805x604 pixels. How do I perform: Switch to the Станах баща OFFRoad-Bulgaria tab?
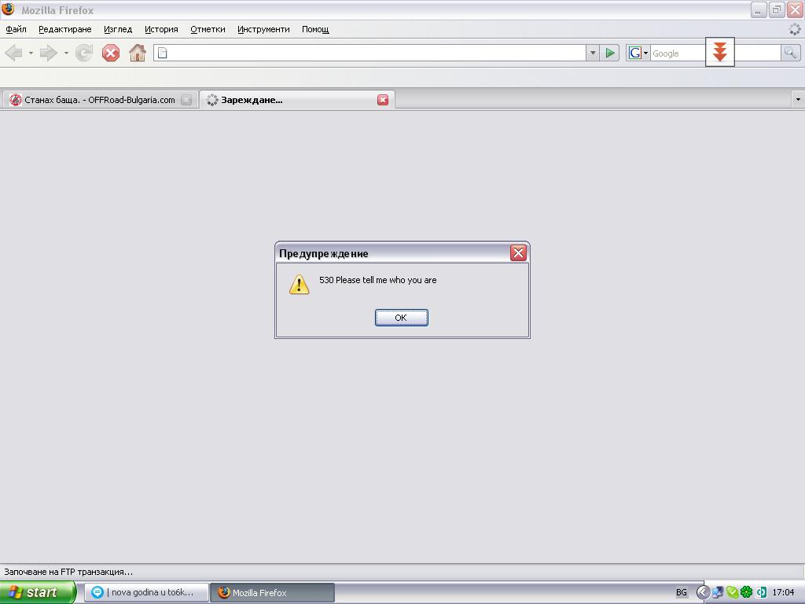click(x=100, y=100)
